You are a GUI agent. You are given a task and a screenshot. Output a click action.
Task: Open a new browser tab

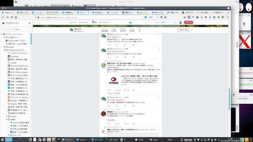228,12
